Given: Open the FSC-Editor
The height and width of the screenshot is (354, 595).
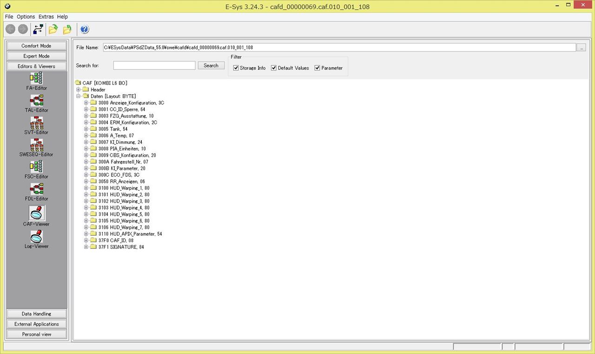Looking at the screenshot, I should pos(37,169).
